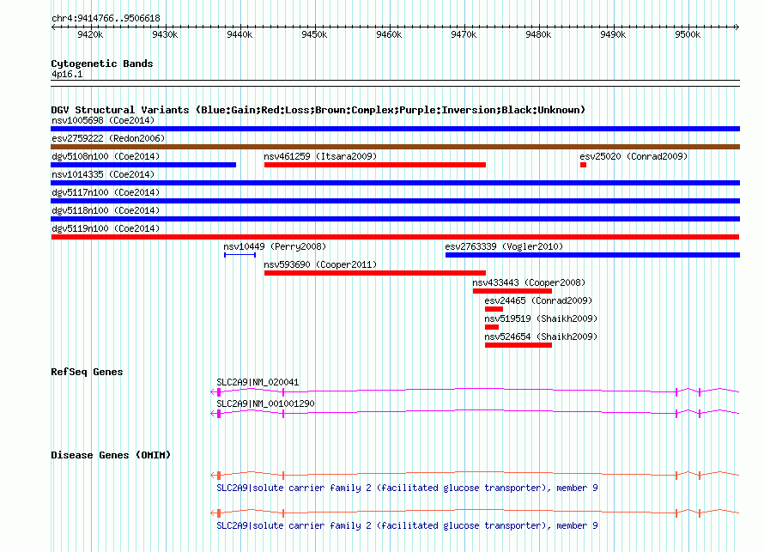
Task: Select the short blue dgv5108n100 bar
Action: click(143, 165)
